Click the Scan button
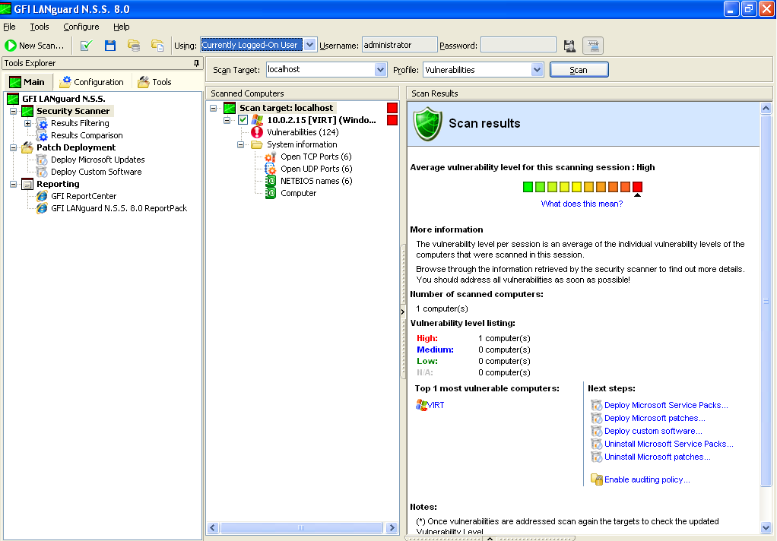The width and height of the screenshot is (777, 541). coord(579,70)
